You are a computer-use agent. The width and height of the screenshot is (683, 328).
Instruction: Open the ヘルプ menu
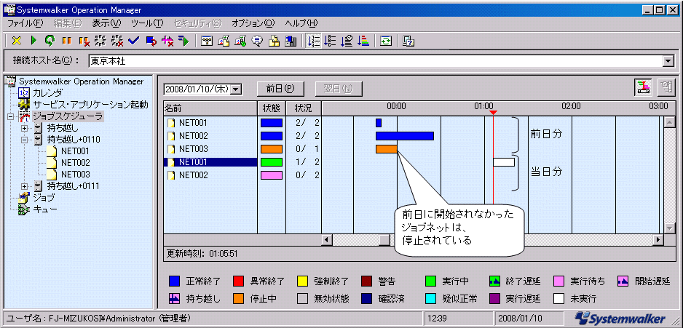(301, 23)
